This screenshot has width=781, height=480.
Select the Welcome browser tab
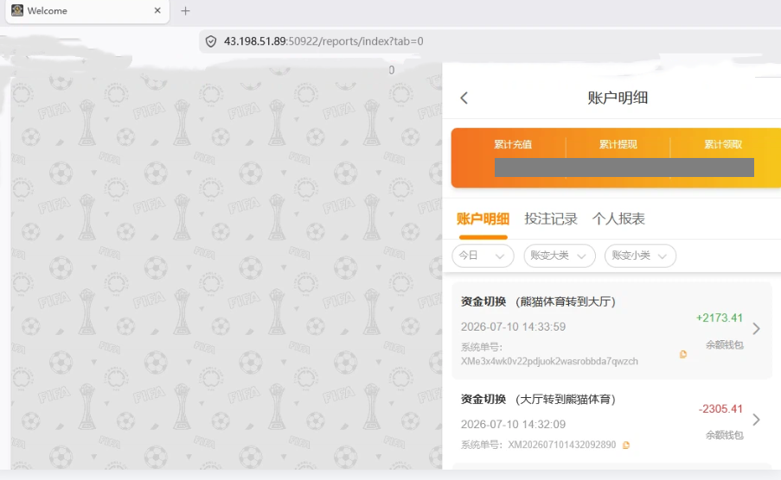tap(87, 11)
